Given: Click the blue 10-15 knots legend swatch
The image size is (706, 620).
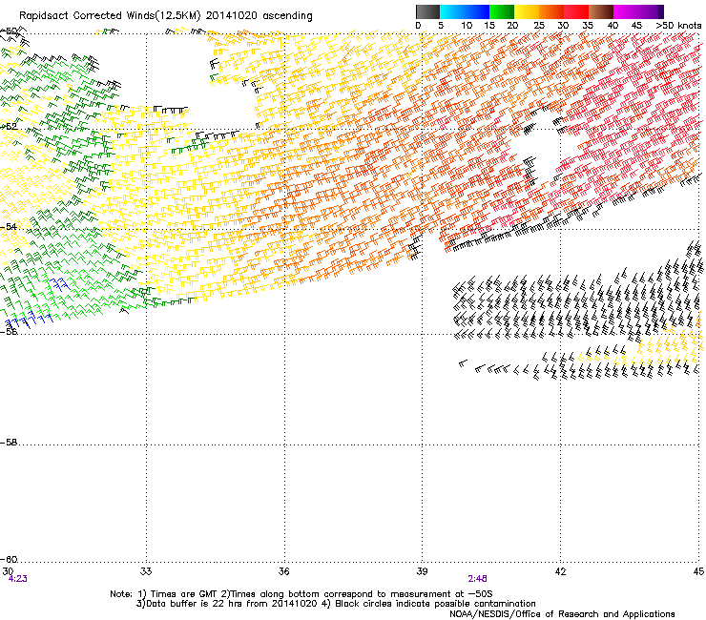Looking at the screenshot, I should point(477,11).
